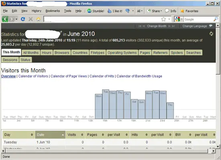Sort table by the Date column

[50, 135]
